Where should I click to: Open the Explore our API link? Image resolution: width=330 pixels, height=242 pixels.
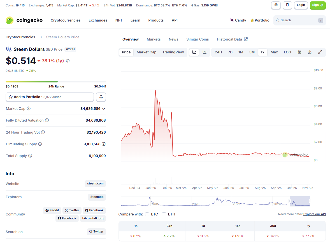[x=314, y=214]
